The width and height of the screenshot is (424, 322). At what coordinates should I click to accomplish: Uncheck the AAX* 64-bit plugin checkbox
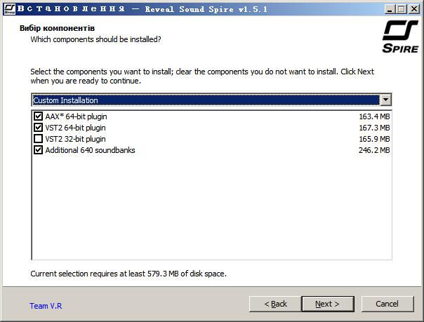tap(38, 116)
